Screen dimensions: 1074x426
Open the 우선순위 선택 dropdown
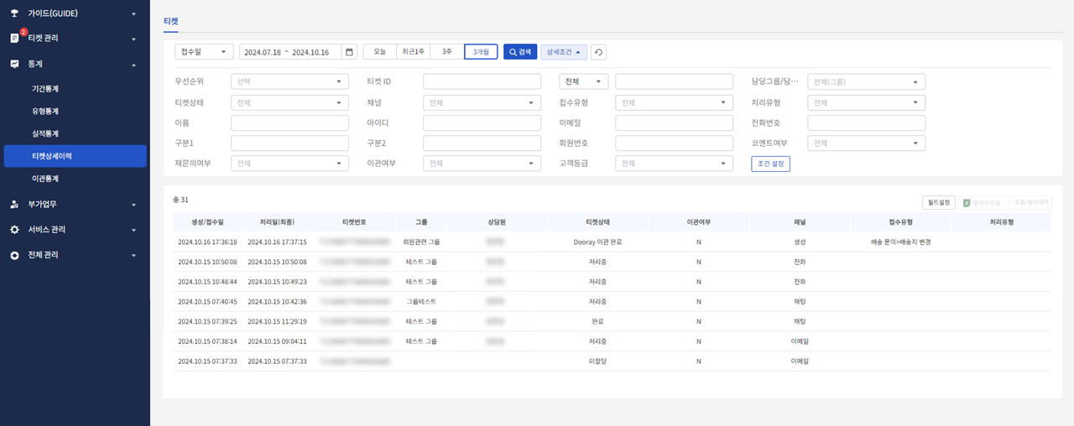pyautogui.click(x=289, y=81)
